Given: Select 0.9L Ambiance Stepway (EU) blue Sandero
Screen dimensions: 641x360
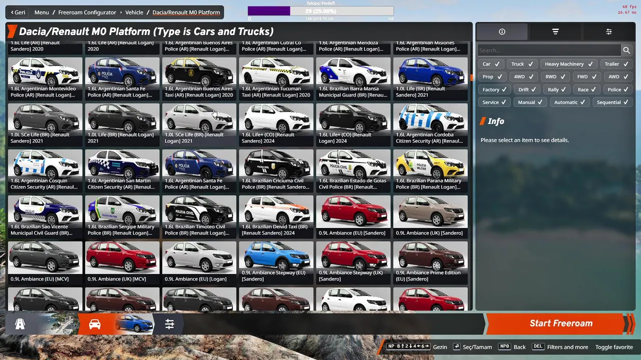Looking at the screenshot, I should pos(276,262).
